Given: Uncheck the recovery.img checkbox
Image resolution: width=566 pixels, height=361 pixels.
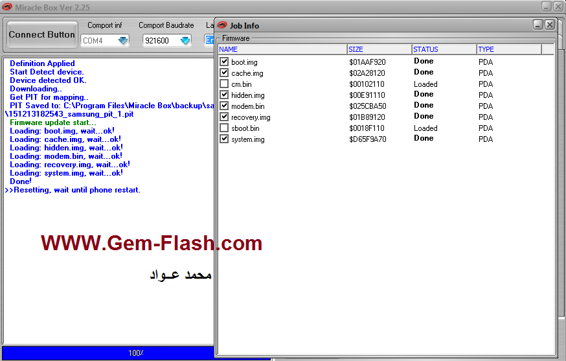Looking at the screenshot, I should click(x=224, y=117).
